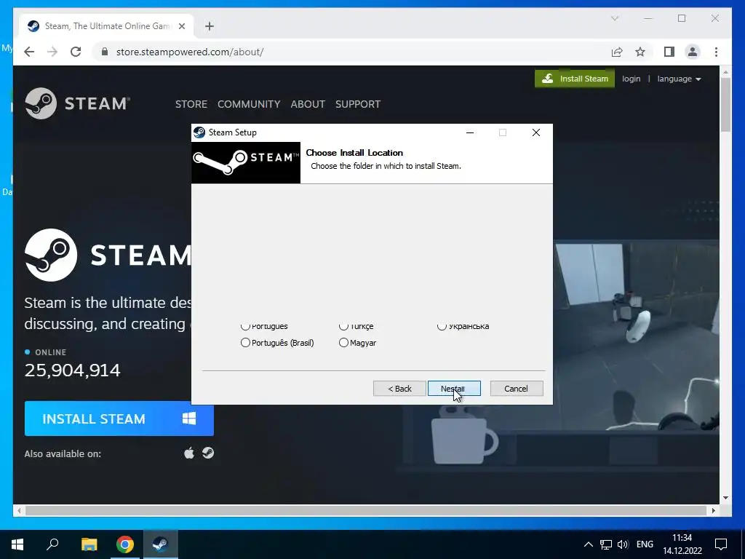Go back in Chrome browser
Viewport: 745px width, 559px height.
click(29, 52)
